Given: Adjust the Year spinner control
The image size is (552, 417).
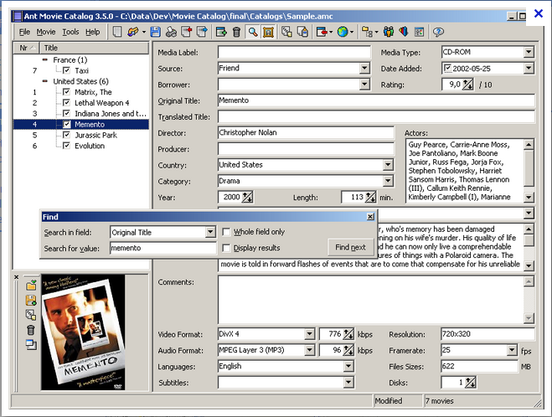Looking at the screenshot, I should click(247, 197).
